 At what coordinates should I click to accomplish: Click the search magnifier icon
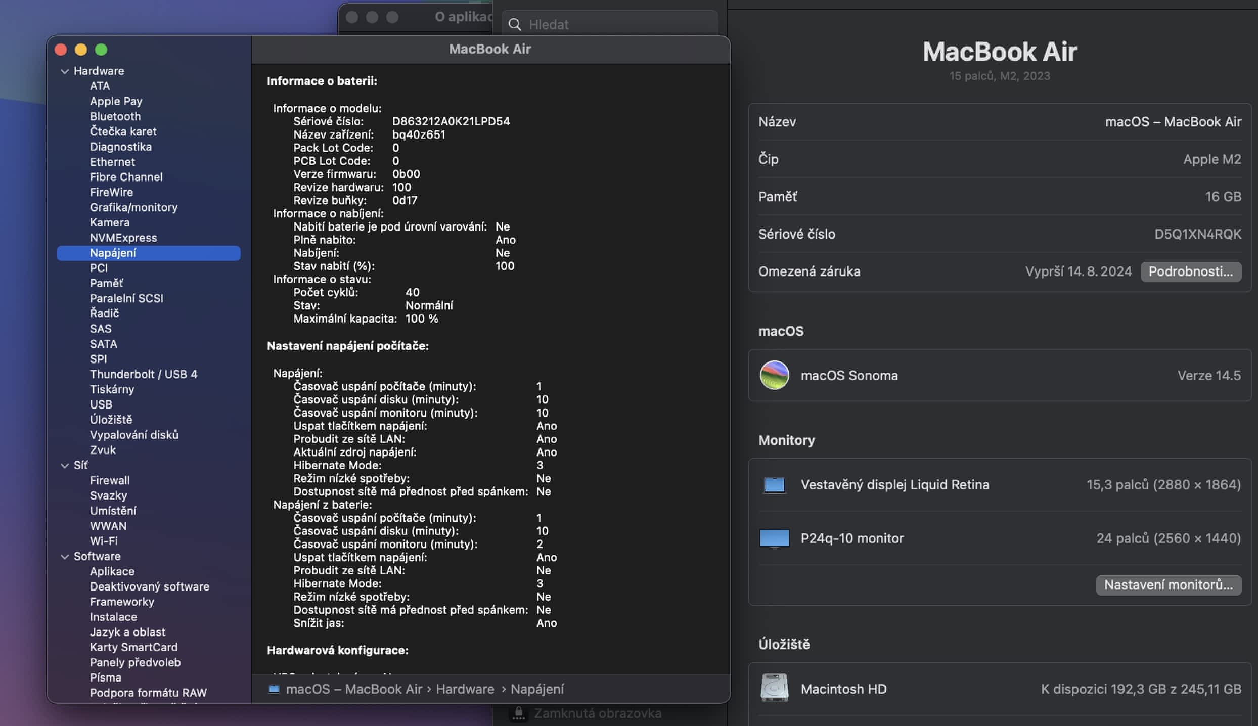[x=515, y=24]
